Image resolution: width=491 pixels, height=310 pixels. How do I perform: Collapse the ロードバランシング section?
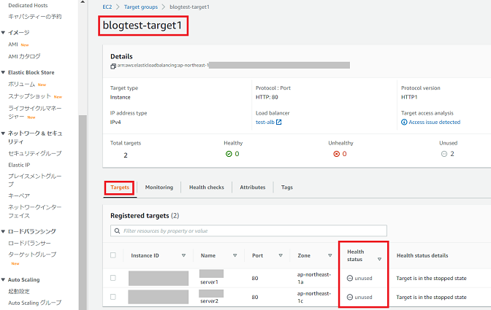(3, 231)
